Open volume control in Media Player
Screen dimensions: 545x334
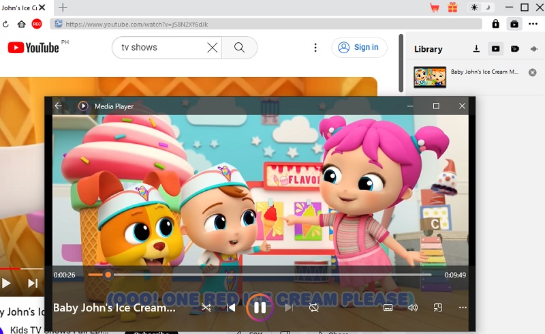(x=413, y=307)
